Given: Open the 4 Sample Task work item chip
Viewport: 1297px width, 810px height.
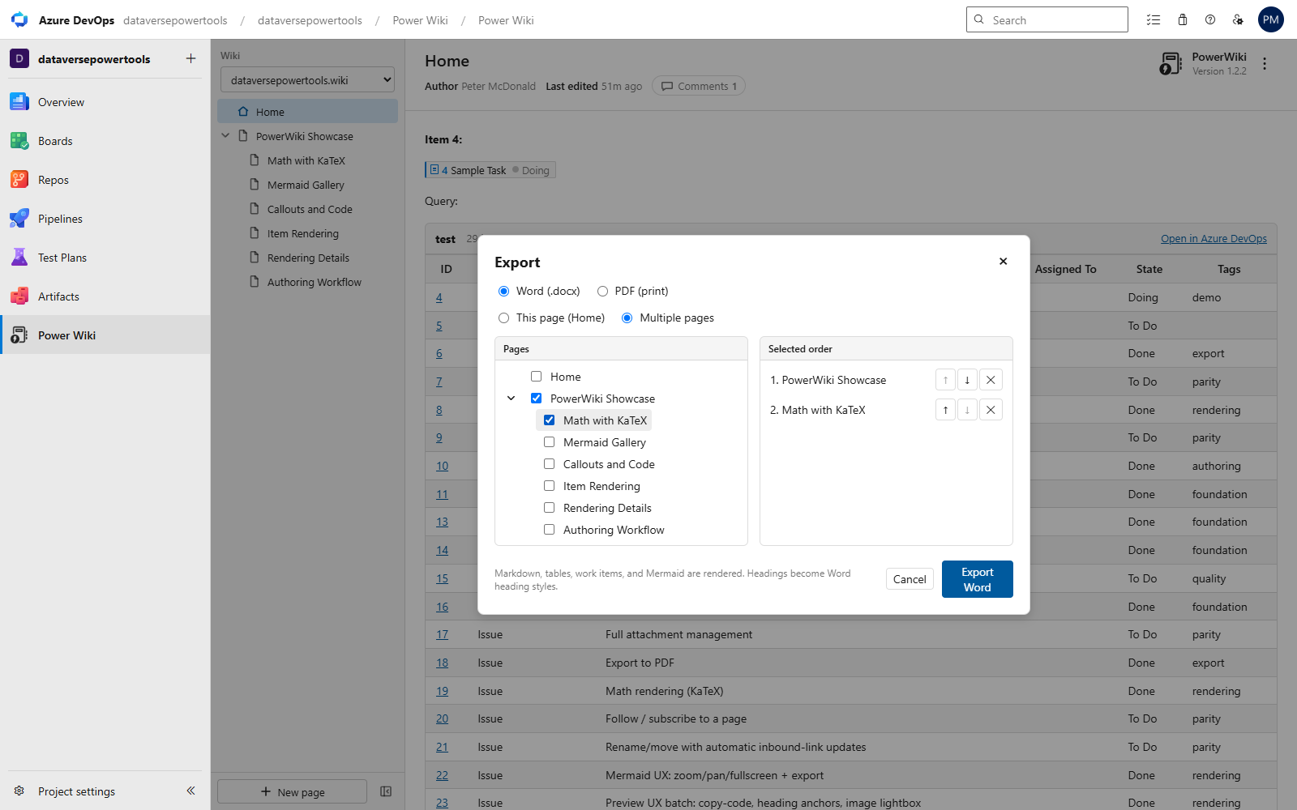Looking at the screenshot, I should (490, 170).
